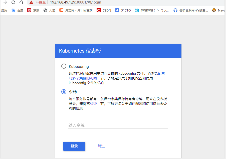This screenshot has width=226, height=159.
Task: Click the 淘宝网 - 淘! 我喜欢 bookmark text
Action: coord(79,10)
